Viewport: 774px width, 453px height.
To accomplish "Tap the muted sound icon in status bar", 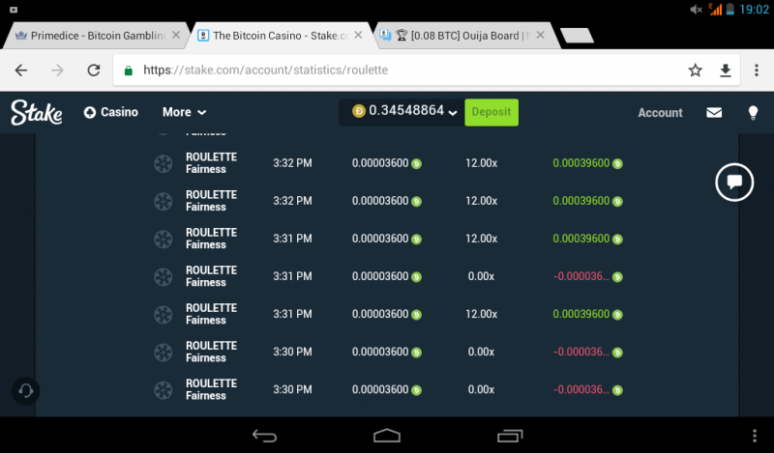I will (696, 10).
